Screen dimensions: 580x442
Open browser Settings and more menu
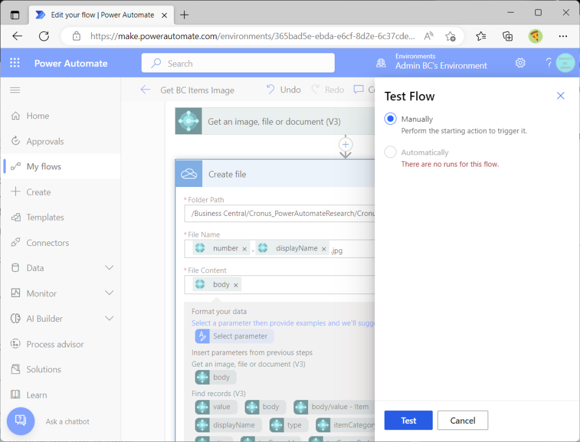tap(563, 36)
